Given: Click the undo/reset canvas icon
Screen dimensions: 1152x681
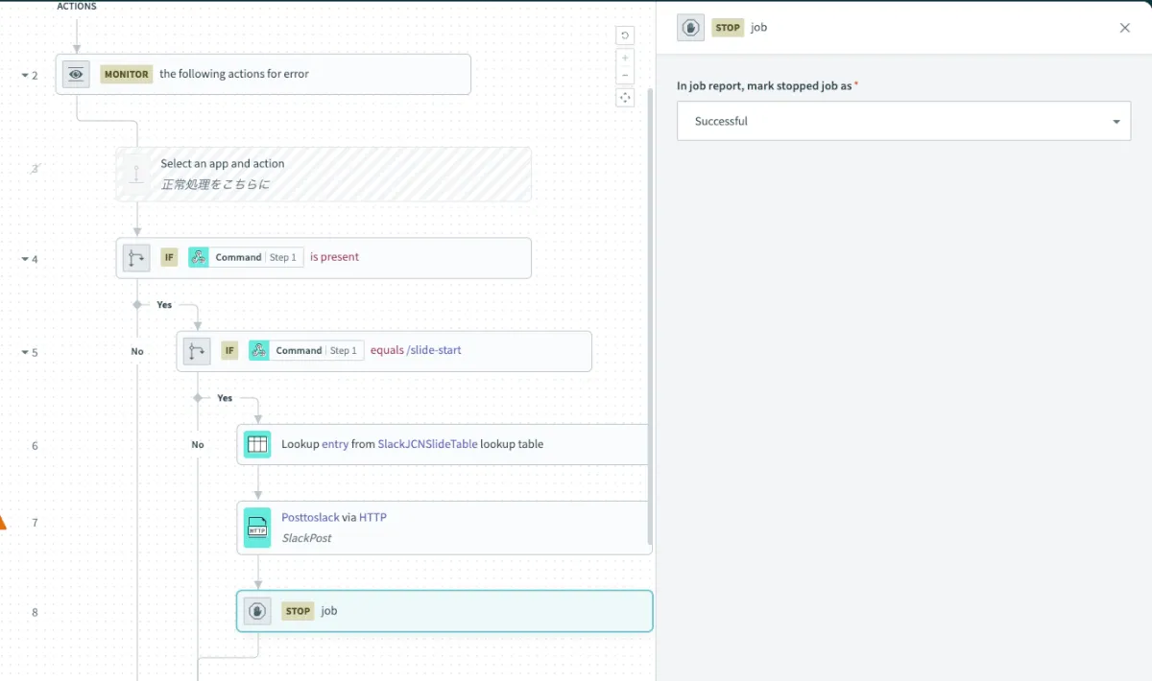Looking at the screenshot, I should pyautogui.click(x=625, y=35).
